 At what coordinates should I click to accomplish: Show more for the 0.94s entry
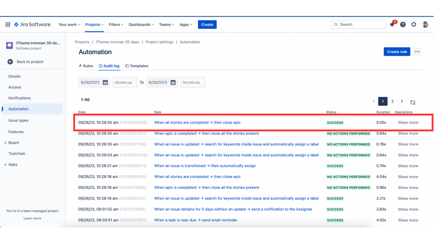coord(408,133)
